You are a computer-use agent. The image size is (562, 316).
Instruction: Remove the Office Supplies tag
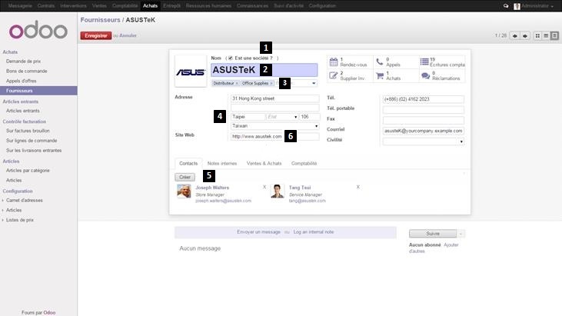271,84
